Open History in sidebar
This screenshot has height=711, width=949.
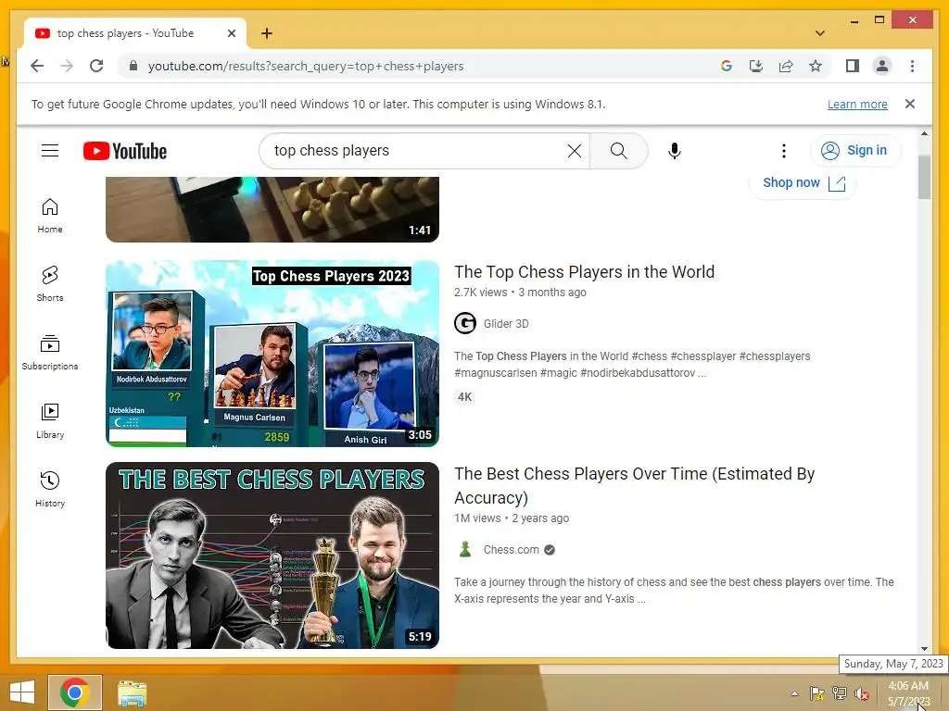coord(50,489)
